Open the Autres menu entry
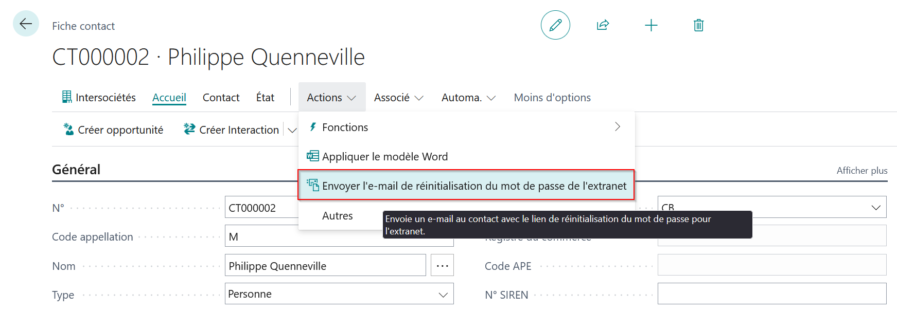Screen dimensions: 897x311 tap(338, 215)
